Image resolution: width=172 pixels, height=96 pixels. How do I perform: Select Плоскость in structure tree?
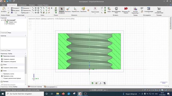coord(11,24)
